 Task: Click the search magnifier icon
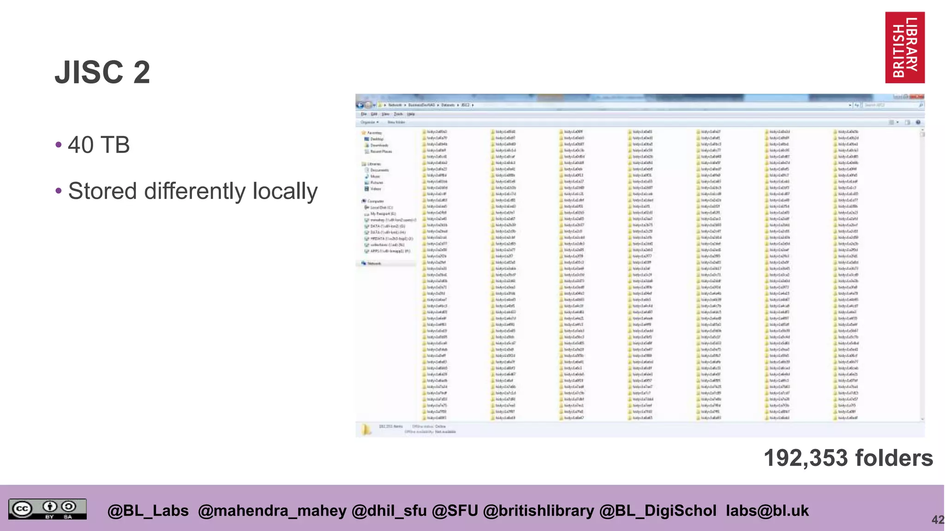921,105
